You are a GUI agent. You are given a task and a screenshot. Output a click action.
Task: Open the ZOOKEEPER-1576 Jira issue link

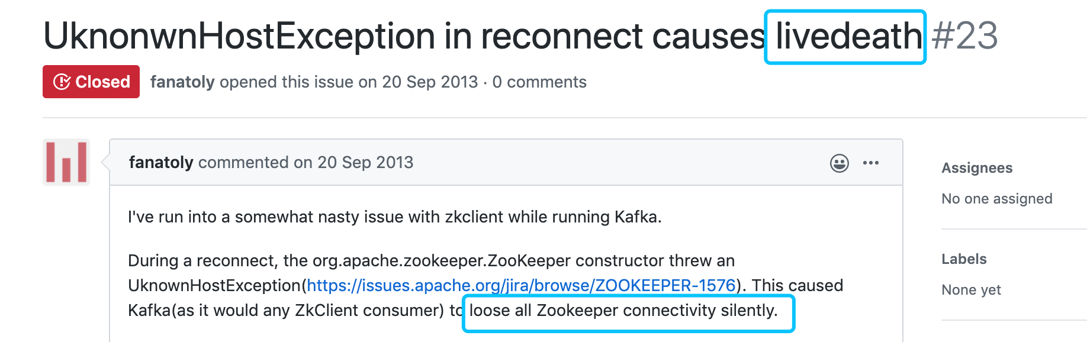tap(521, 285)
